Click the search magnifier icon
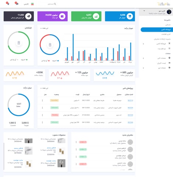 [55, 4]
